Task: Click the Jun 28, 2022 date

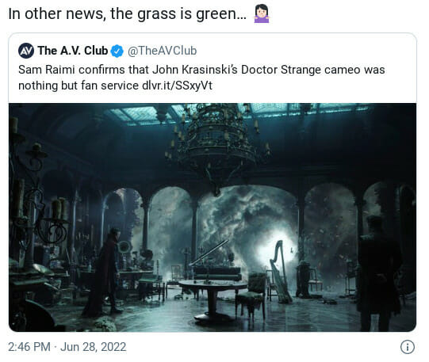Action: [x=94, y=347]
